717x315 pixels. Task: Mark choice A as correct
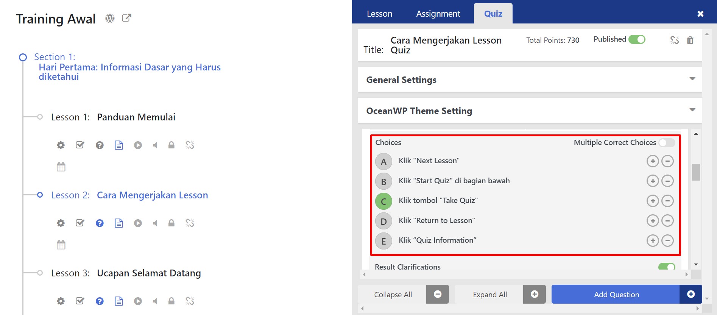383,162
